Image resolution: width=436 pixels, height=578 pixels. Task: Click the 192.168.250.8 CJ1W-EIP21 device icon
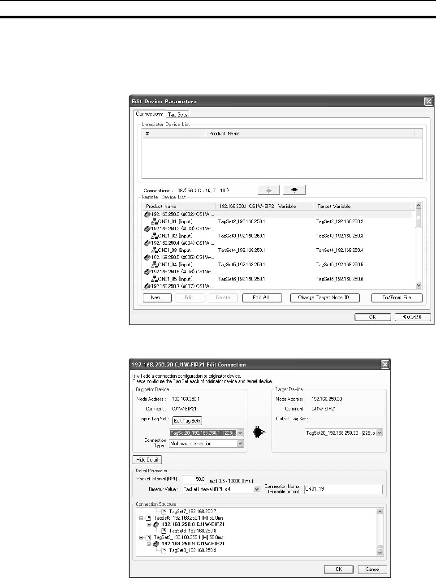coord(156,524)
